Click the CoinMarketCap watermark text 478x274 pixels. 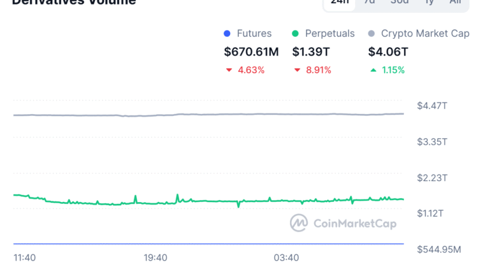click(x=354, y=224)
